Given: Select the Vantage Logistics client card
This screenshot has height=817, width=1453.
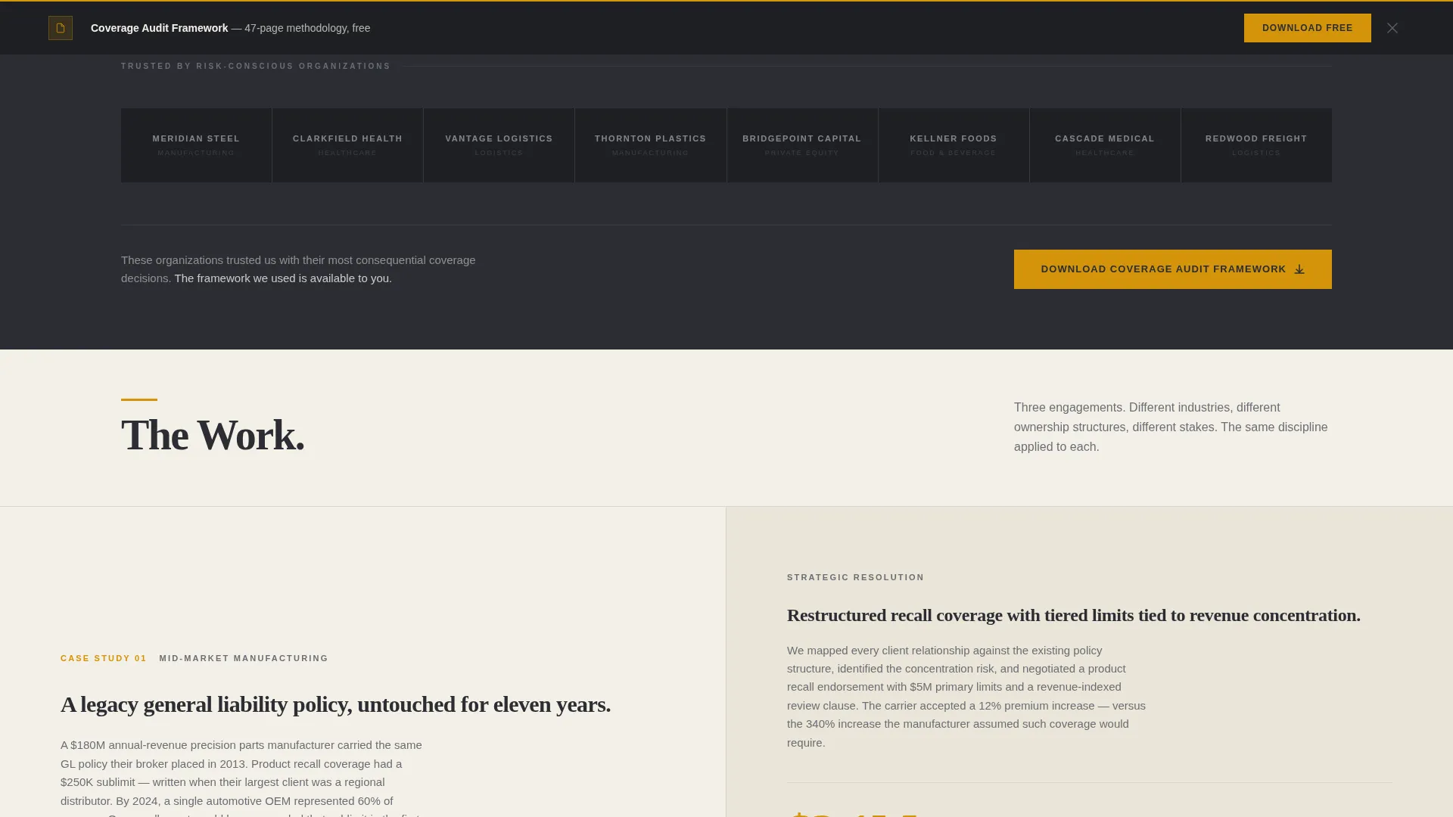Looking at the screenshot, I should (x=499, y=145).
